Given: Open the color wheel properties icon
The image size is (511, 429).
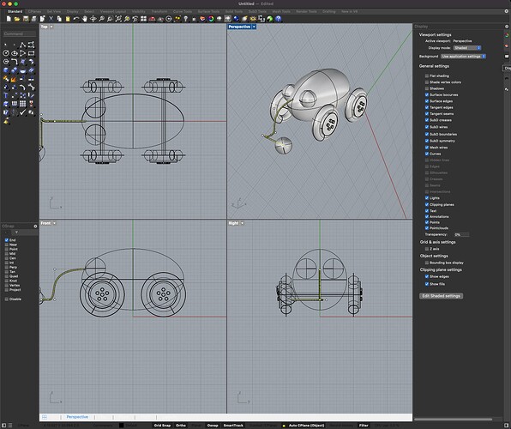Looking at the screenshot, I should [211, 19].
